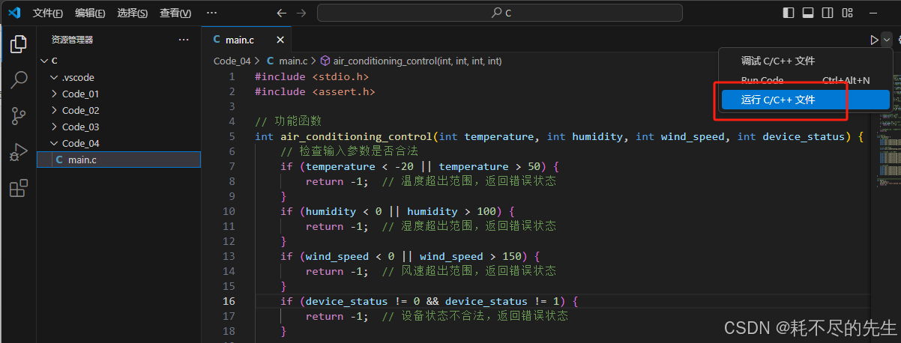The height and width of the screenshot is (343, 901).
Task: Click the 湿度超出范围 comment
Action: 469,226
